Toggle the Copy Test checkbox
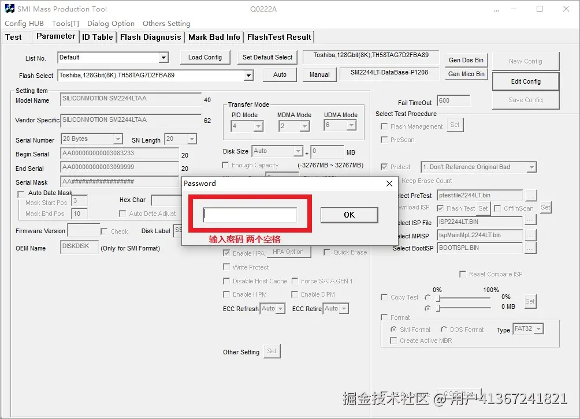The width and height of the screenshot is (580, 419). click(384, 297)
